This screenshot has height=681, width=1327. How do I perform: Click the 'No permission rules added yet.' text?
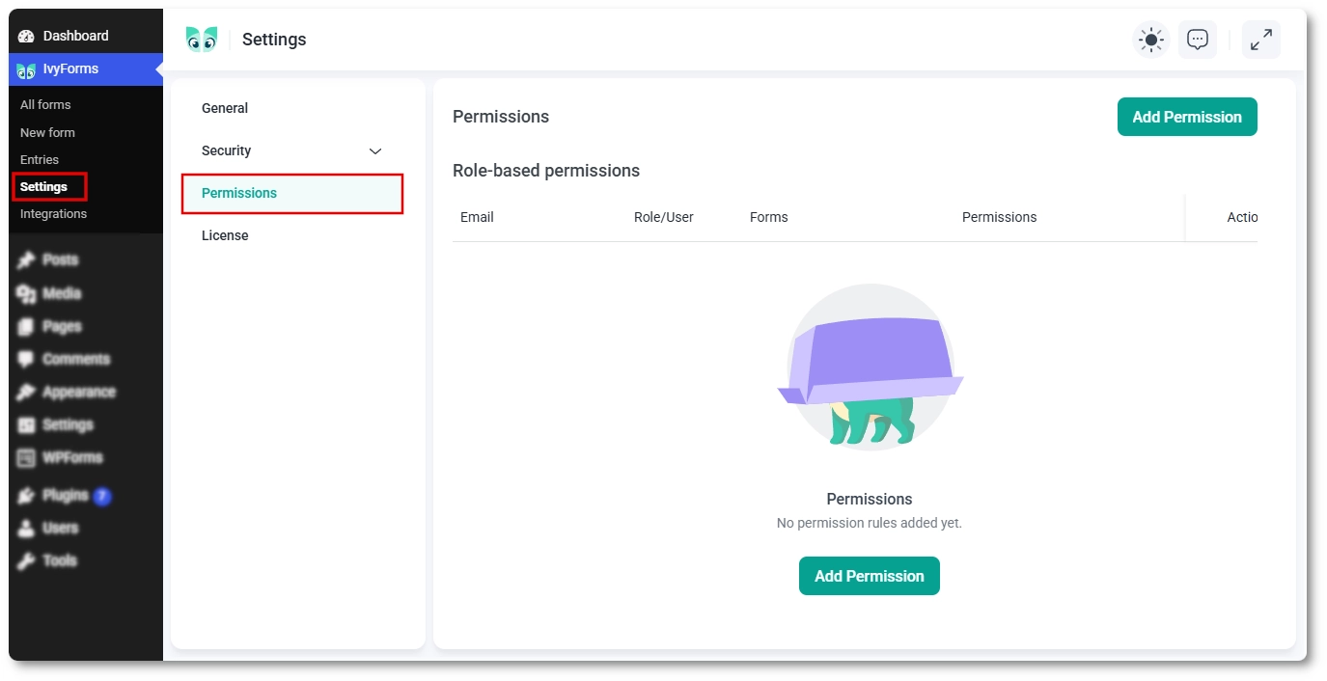870,523
